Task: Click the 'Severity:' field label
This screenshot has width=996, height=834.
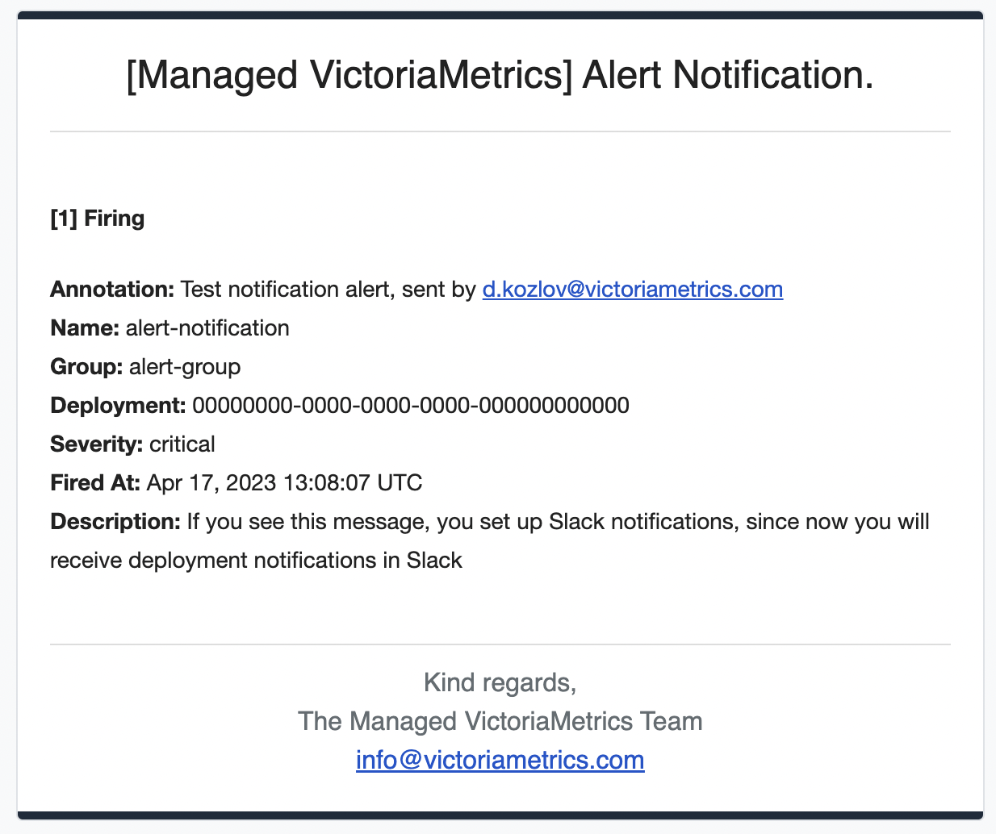Action: point(97,444)
